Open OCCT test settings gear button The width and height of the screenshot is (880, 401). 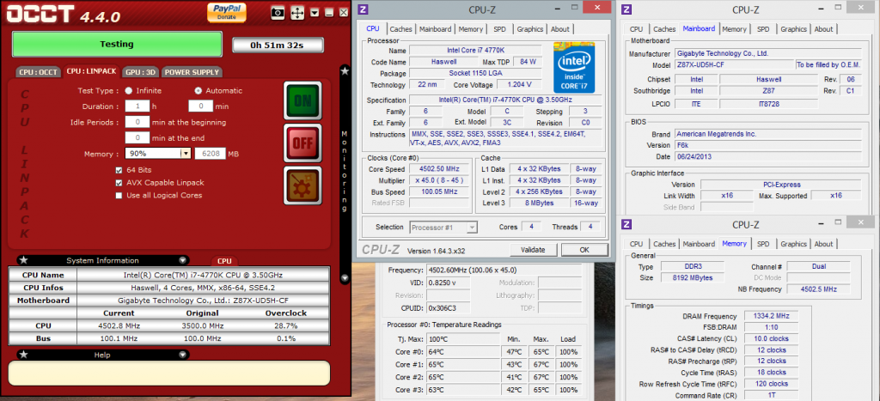pyautogui.click(x=302, y=185)
